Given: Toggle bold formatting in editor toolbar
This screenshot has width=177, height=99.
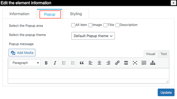Looking at the screenshot, I should [x=46, y=63].
